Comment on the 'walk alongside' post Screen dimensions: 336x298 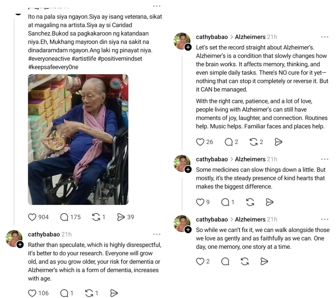click(225, 262)
